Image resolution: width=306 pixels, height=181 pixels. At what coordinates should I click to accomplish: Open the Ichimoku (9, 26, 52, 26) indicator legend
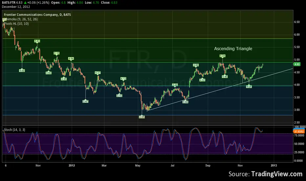click(x=21, y=19)
